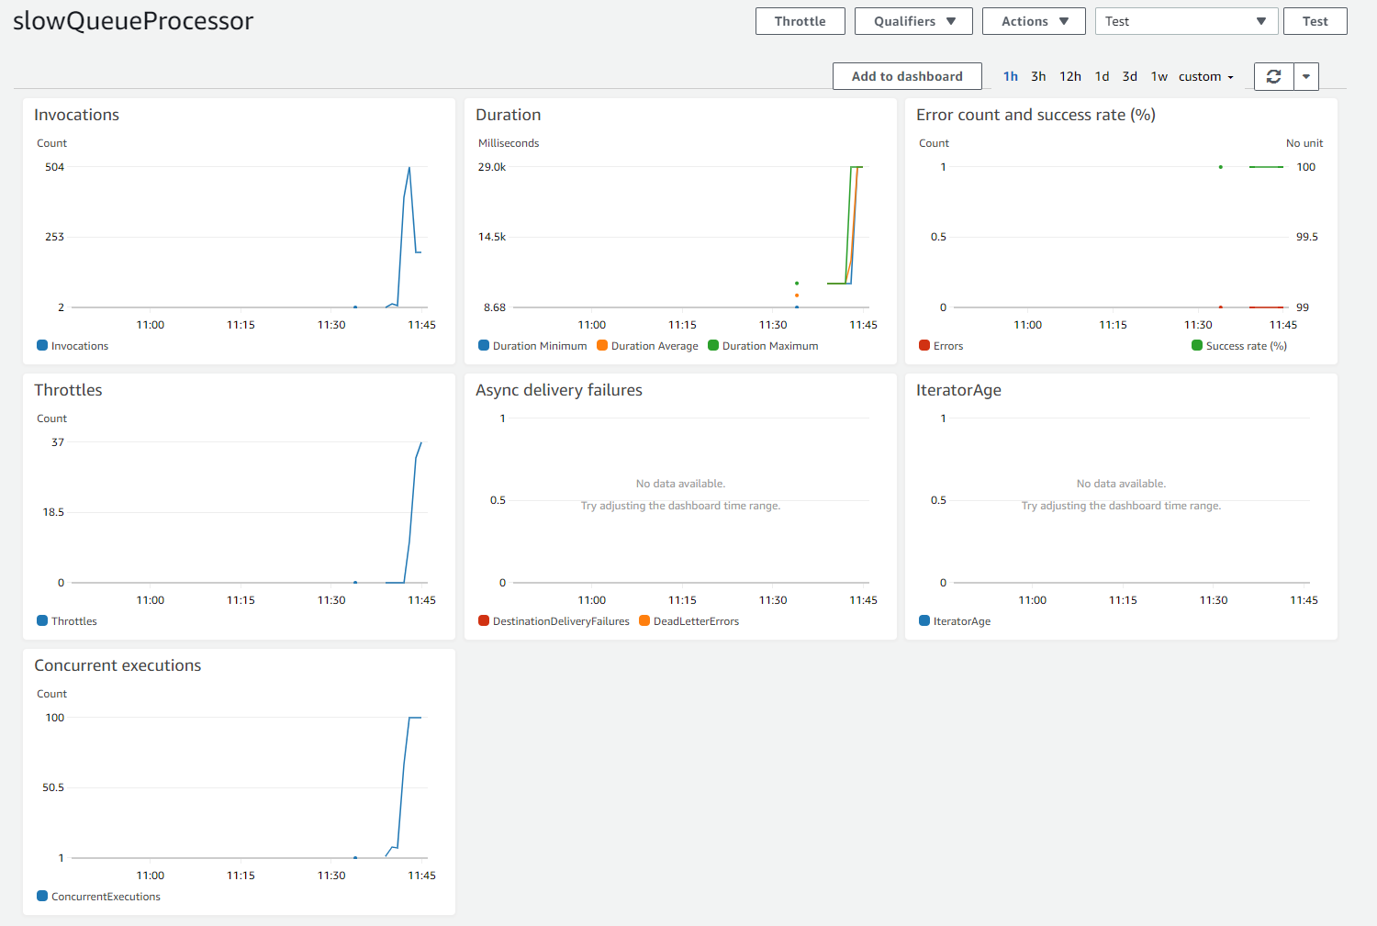
Task: Click the ConcurrentExecutions legend marker
Action: click(x=40, y=897)
